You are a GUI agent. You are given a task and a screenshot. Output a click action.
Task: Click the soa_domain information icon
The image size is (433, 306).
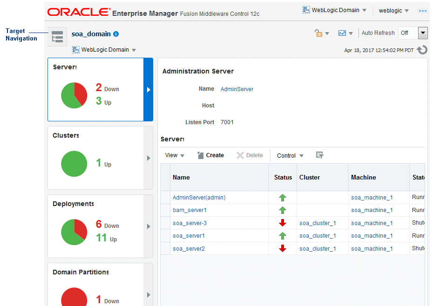click(x=116, y=34)
